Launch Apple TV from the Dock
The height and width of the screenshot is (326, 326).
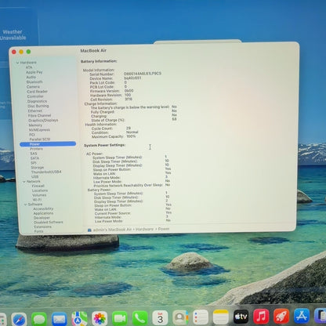[x=241, y=317]
